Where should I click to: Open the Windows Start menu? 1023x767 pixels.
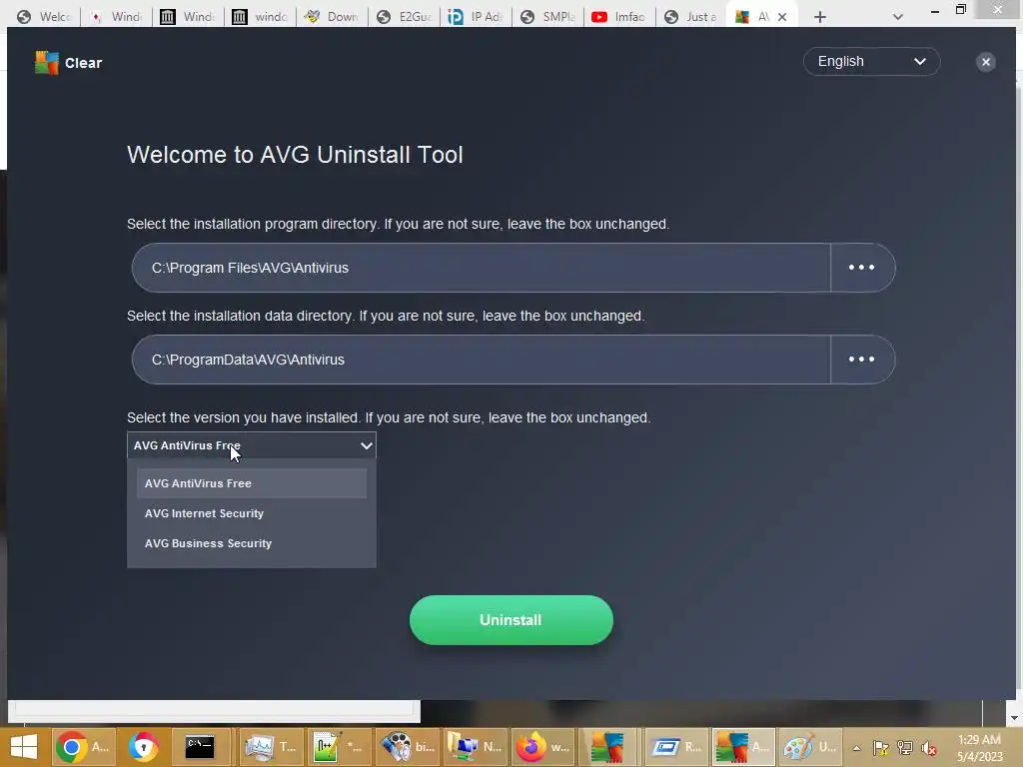(x=24, y=747)
